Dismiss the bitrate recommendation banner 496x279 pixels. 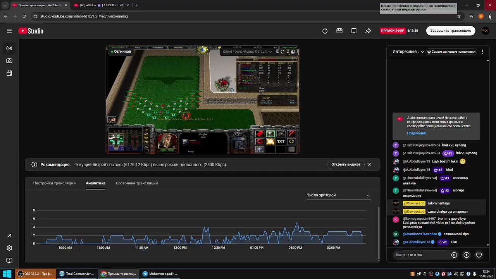pyautogui.click(x=369, y=165)
